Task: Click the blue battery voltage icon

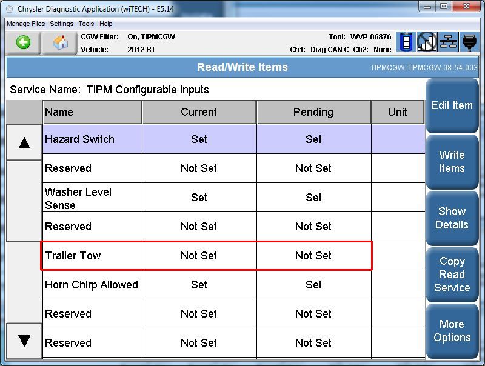Action: (406, 42)
